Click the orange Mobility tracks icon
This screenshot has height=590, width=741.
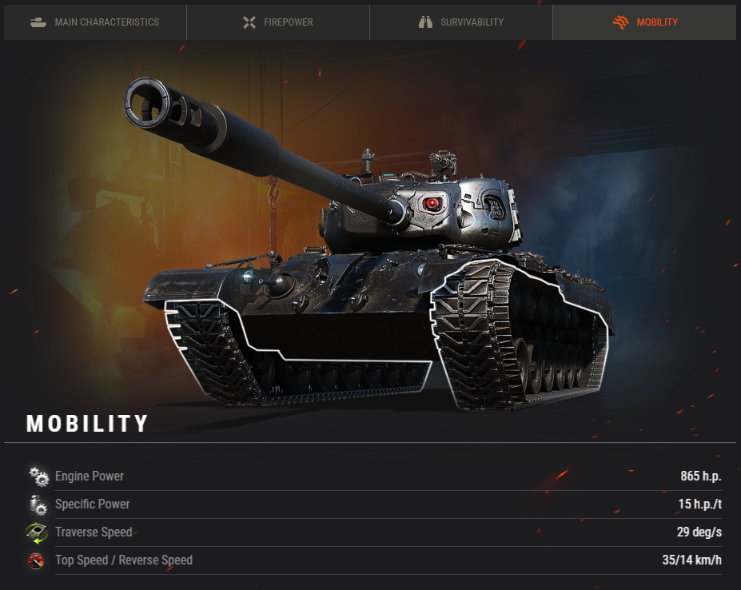coord(621,22)
